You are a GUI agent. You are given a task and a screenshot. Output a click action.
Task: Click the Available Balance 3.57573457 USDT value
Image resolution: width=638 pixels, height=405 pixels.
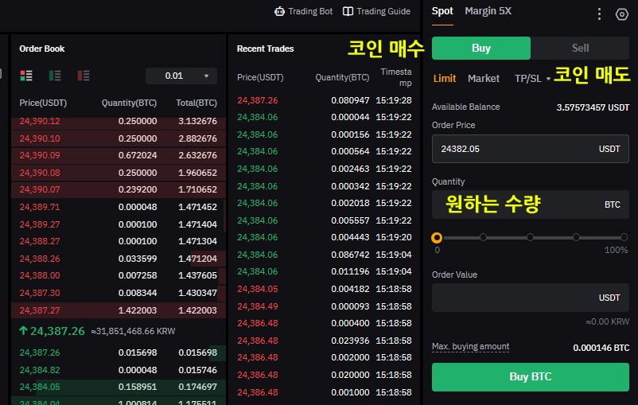pyautogui.click(x=593, y=107)
